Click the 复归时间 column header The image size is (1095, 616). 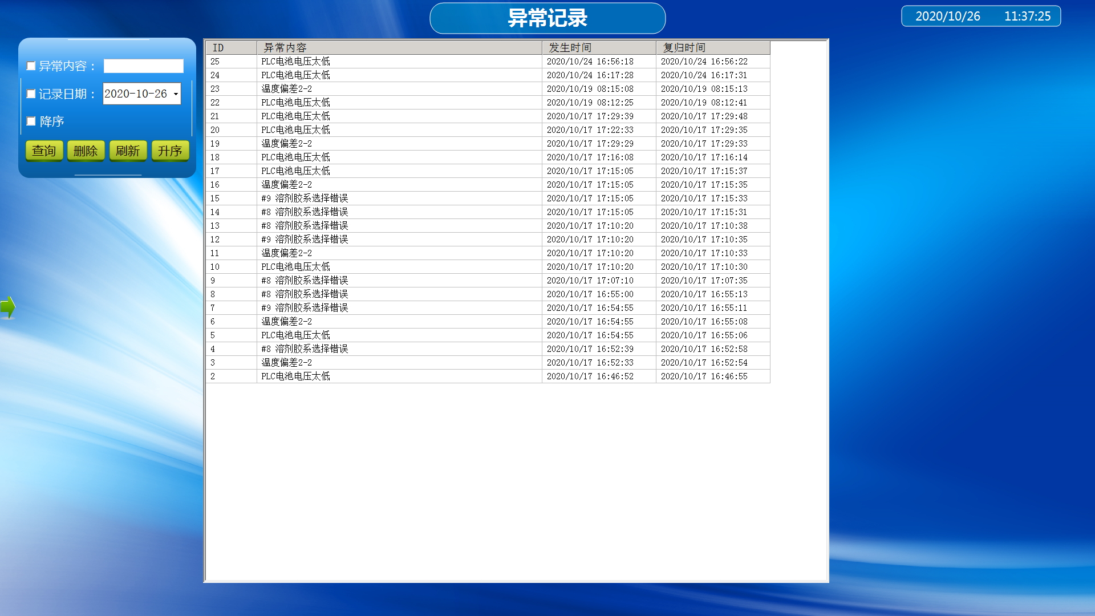click(713, 48)
